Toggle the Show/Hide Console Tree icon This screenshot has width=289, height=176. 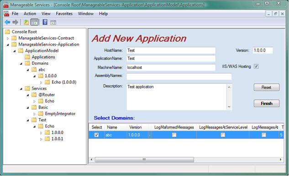(x=35, y=22)
